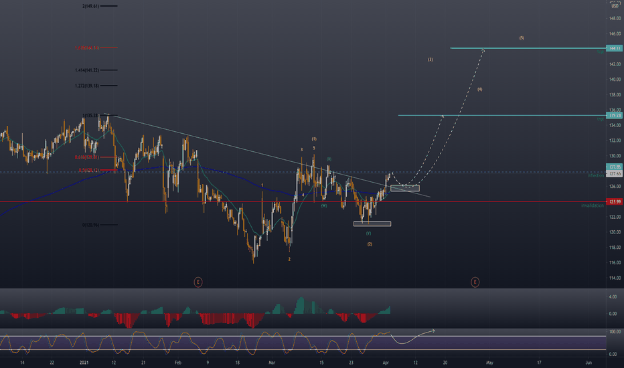Click the Jun date axis label
This screenshot has height=368, width=624.
click(x=589, y=363)
